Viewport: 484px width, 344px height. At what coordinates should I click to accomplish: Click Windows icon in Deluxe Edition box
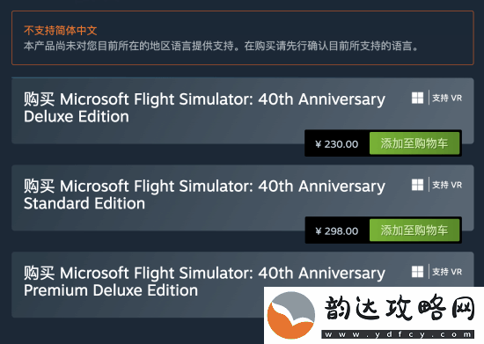pos(417,99)
